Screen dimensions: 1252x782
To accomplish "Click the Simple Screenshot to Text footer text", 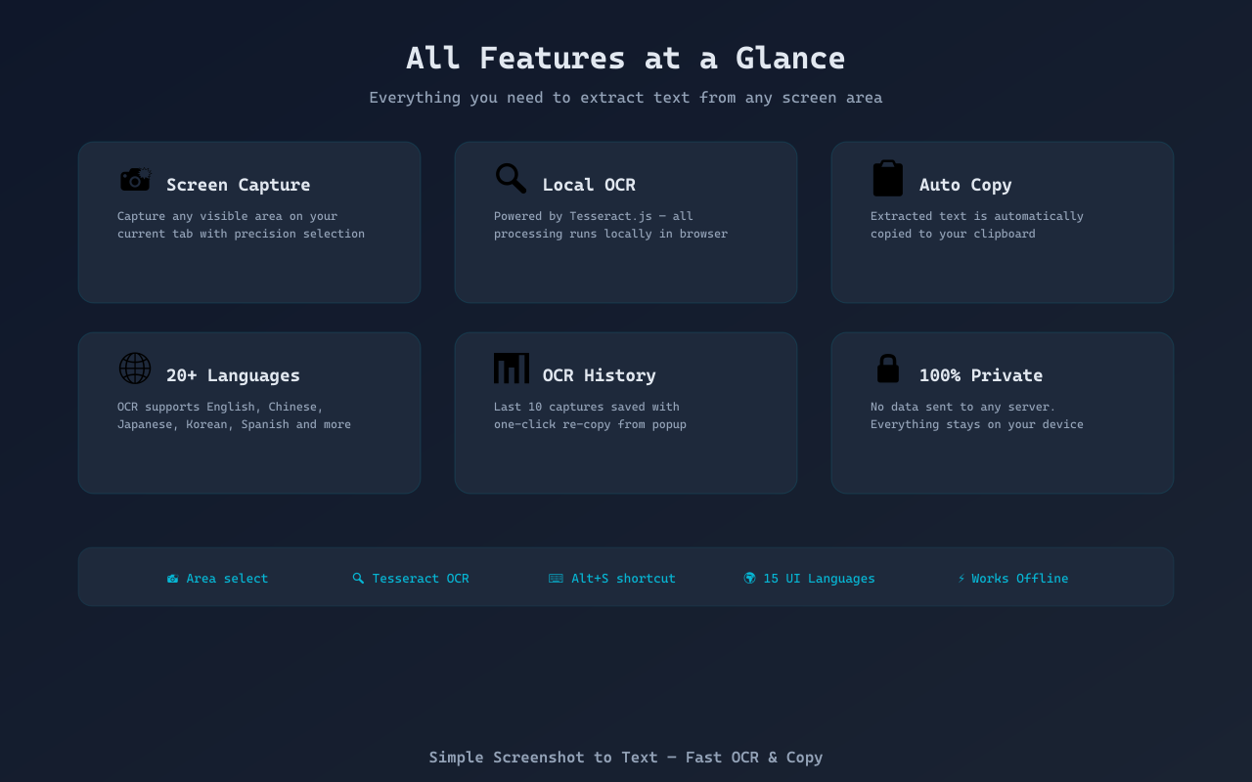I will 626,757.
